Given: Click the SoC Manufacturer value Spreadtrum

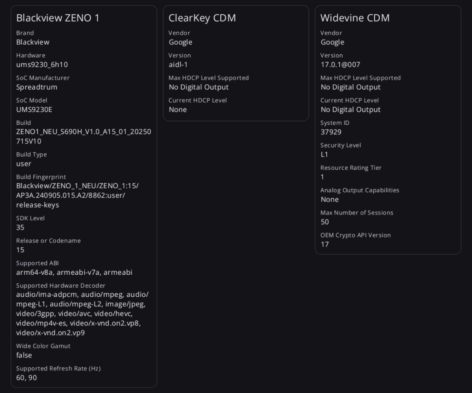Looking at the screenshot, I should point(37,87).
